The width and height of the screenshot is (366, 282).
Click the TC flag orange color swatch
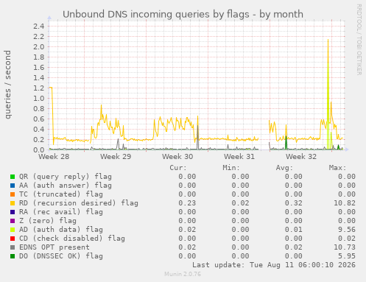coord(13,194)
